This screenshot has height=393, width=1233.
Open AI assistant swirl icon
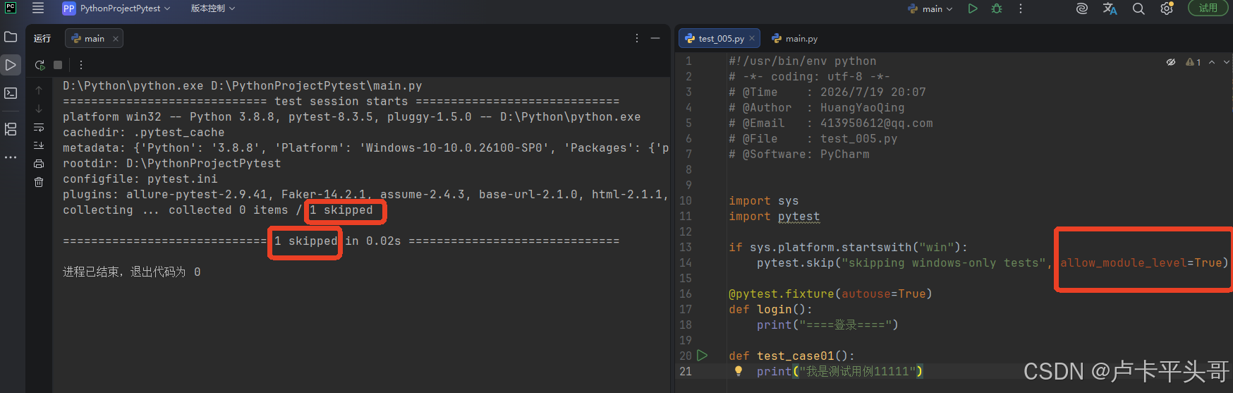click(1081, 8)
